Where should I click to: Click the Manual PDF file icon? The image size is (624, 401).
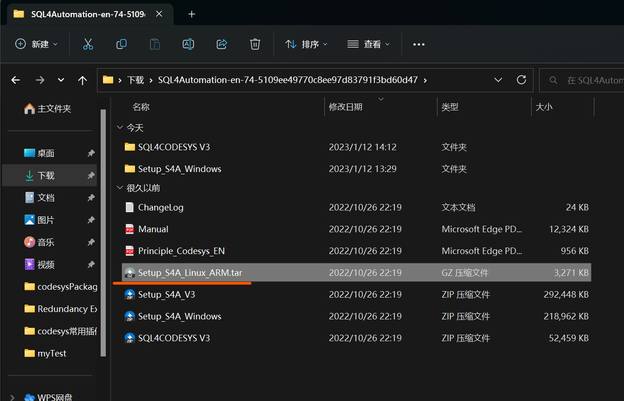coord(130,229)
